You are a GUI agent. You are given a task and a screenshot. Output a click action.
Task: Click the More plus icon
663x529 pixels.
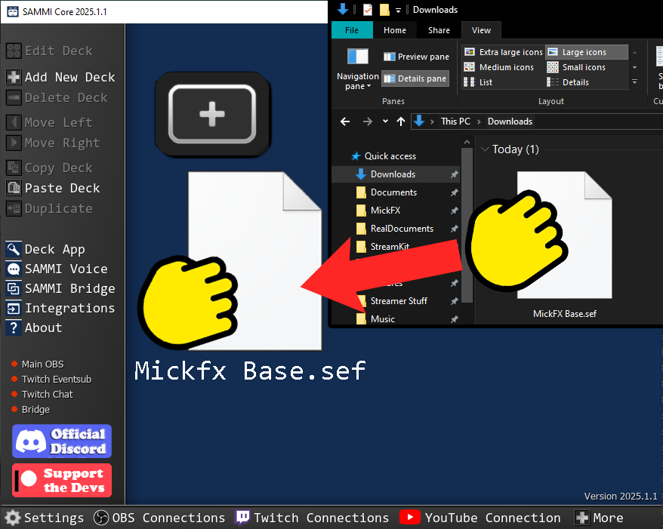(x=582, y=518)
